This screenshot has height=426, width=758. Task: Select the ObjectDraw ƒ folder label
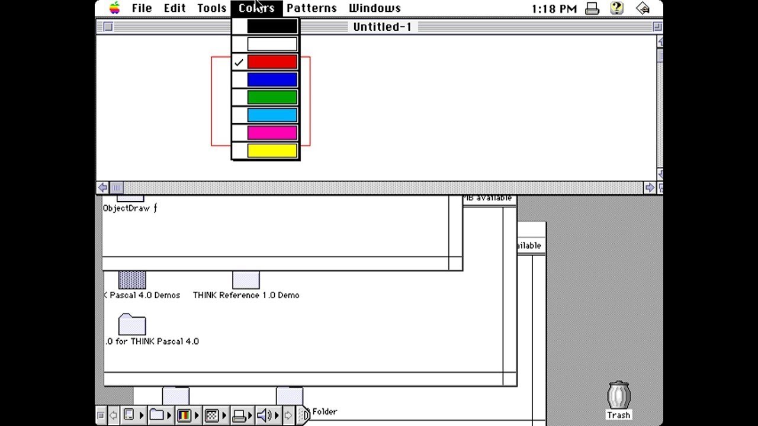point(130,208)
